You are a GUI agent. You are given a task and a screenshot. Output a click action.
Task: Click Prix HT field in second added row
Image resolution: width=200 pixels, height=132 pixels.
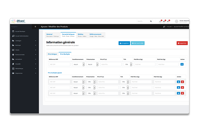click(108, 88)
